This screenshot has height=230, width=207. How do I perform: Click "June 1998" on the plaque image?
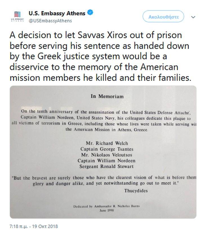pos(106,210)
